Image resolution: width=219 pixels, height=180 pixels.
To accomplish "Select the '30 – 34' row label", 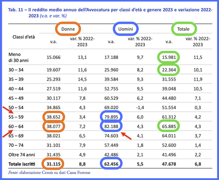I will pos(16,70).
